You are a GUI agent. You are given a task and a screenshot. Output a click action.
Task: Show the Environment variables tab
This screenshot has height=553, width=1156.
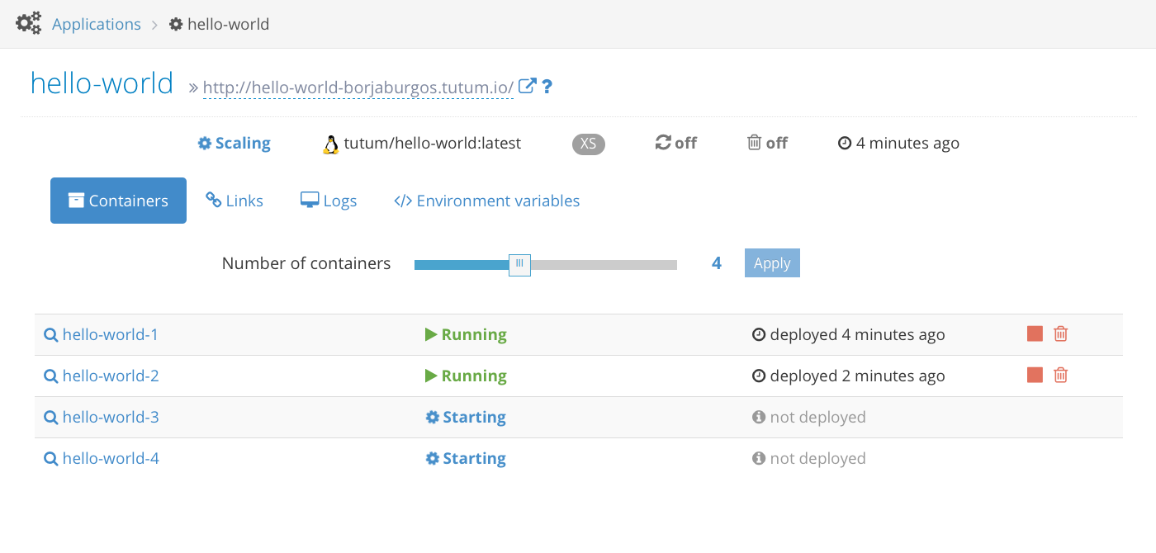click(487, 201)
